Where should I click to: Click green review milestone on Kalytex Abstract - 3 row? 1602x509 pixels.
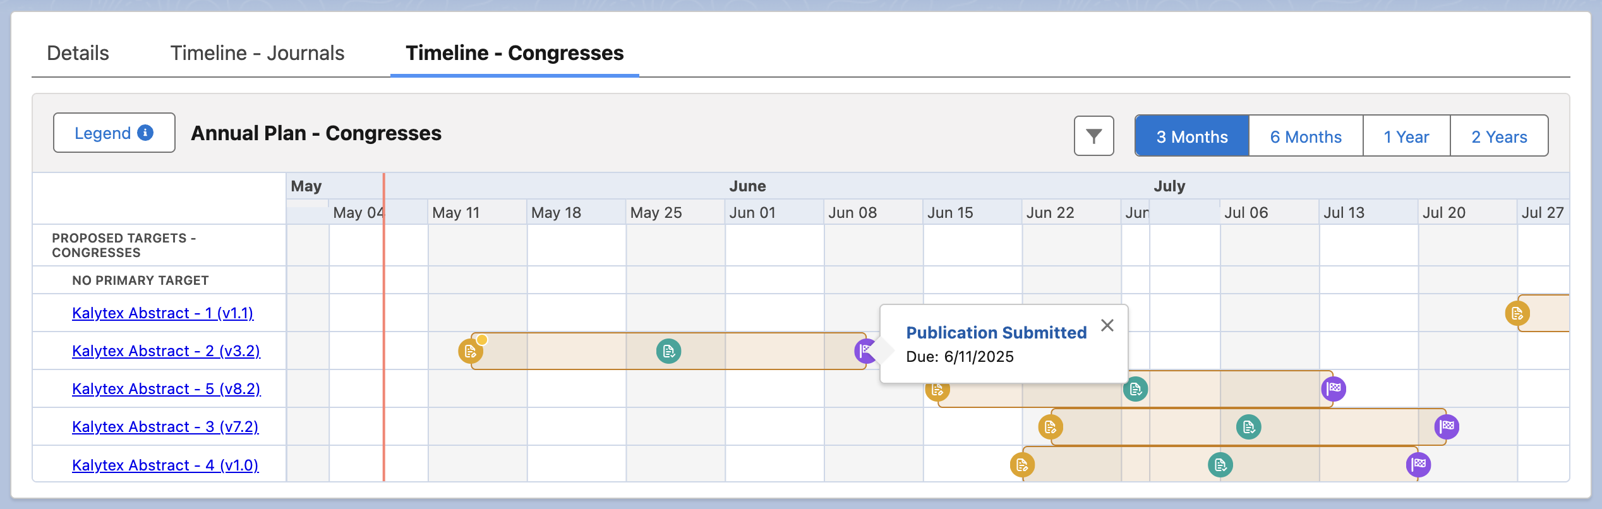(x=1248, y=427)
